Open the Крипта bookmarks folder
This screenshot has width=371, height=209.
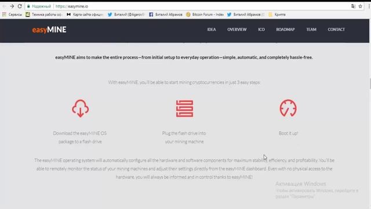pos(277,15)
